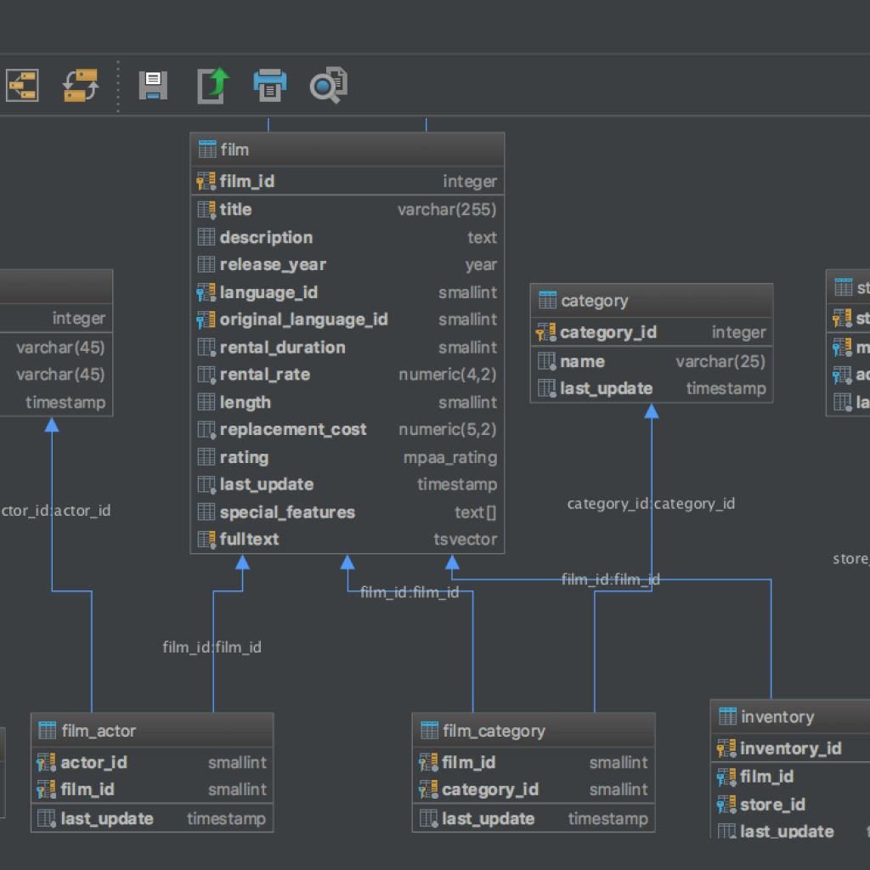
Task: Click the table icon on the inventory header
Action: (726, 716)
